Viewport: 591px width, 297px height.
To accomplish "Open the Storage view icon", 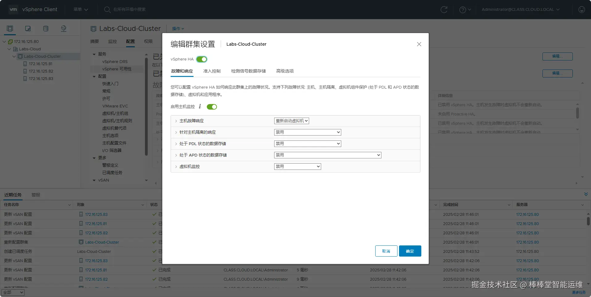I will tap(46, 28).
